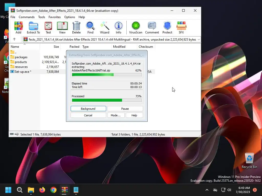Click the Comment toolbar icon
262x196 pixels.
coord(152,28)
